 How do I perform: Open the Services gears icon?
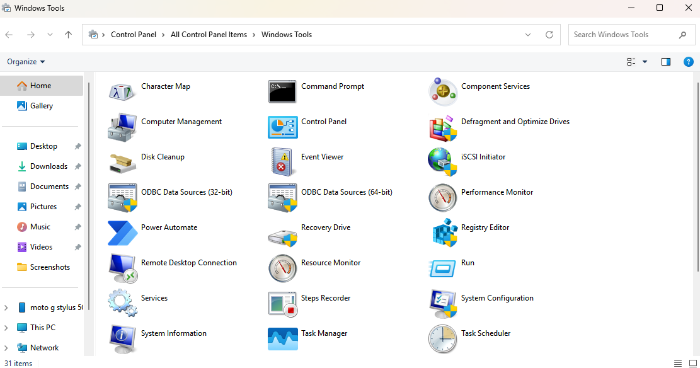pyautogui.click(x=122, y=303)
